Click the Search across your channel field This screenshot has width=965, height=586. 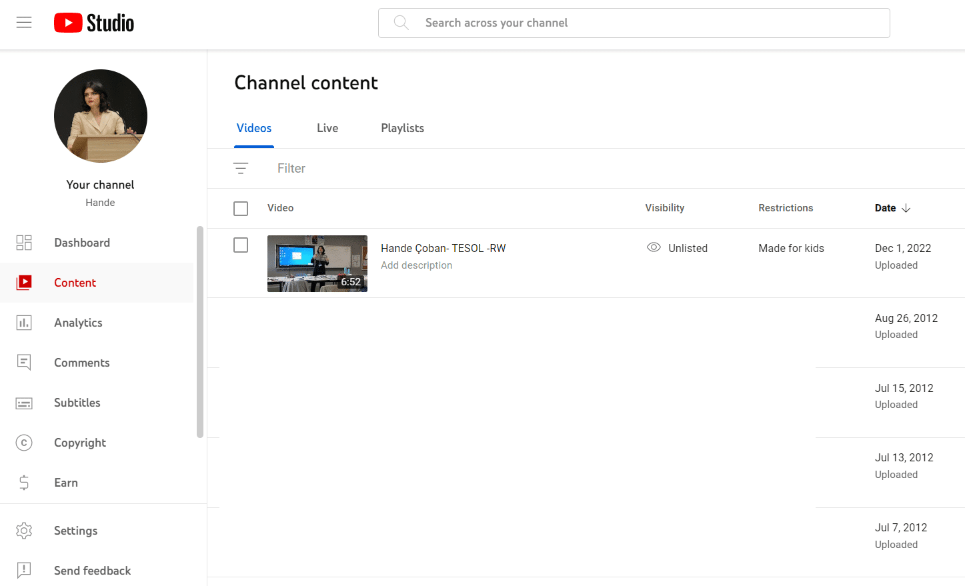(634, 23)
